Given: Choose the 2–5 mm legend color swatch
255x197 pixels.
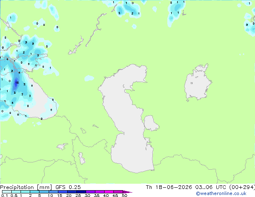Looking at the screenshot, I should coord(35,192).
